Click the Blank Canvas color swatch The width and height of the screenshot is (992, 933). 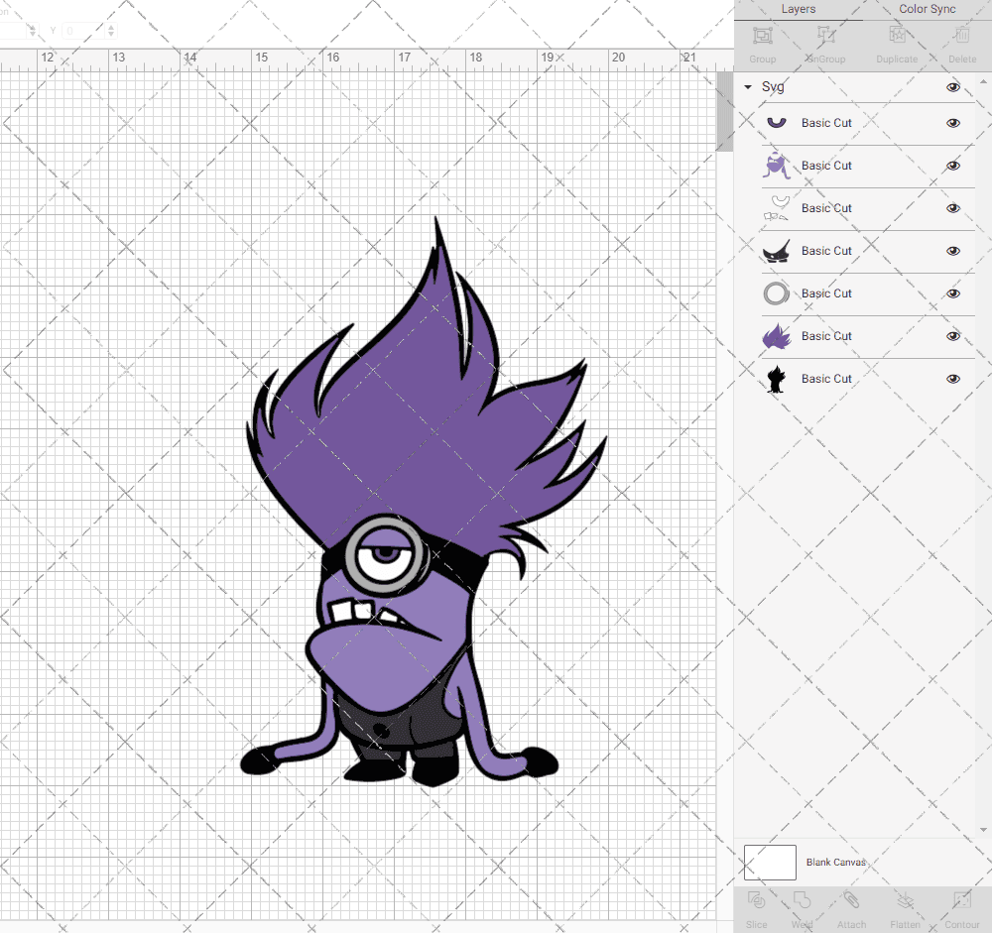(770, 863)
